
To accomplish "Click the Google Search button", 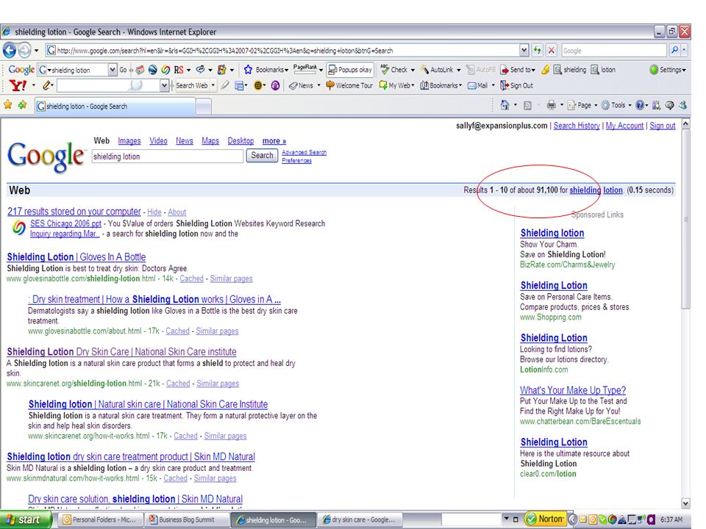I will (x=262, y=156).
